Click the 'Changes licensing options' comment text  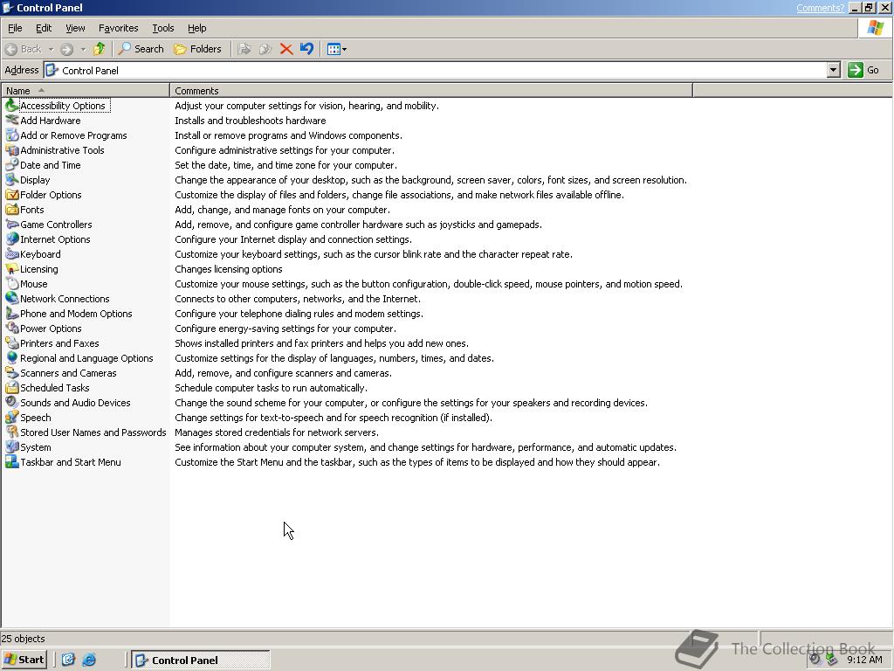tap(229, 269)
